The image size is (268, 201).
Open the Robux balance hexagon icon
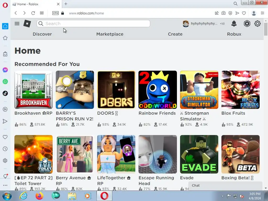point(247,24)
